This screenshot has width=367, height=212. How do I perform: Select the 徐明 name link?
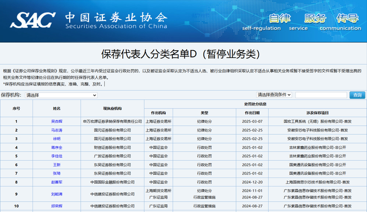56,139
